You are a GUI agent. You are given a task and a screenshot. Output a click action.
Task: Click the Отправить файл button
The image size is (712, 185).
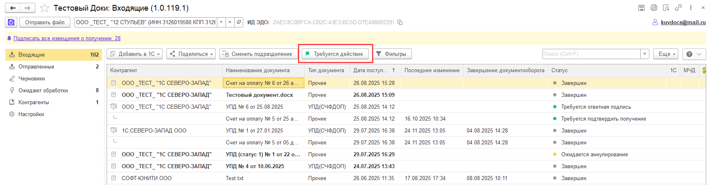[45, 22]
